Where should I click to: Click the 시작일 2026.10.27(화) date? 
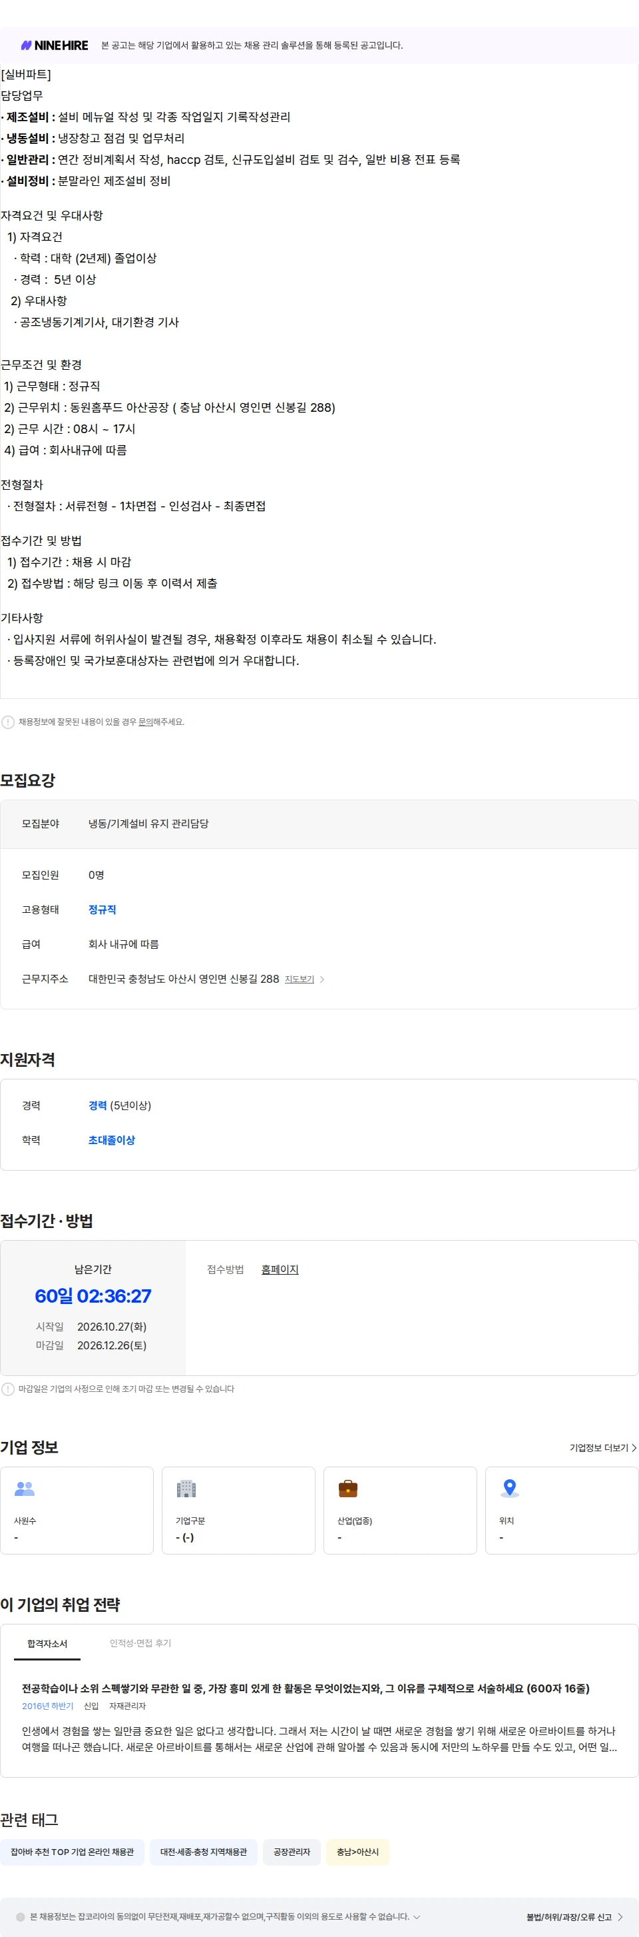click(x=112, y=1327)
